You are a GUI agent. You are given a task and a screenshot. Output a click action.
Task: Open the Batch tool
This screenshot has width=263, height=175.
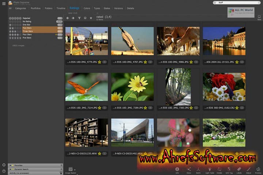(x=198, y=170)
